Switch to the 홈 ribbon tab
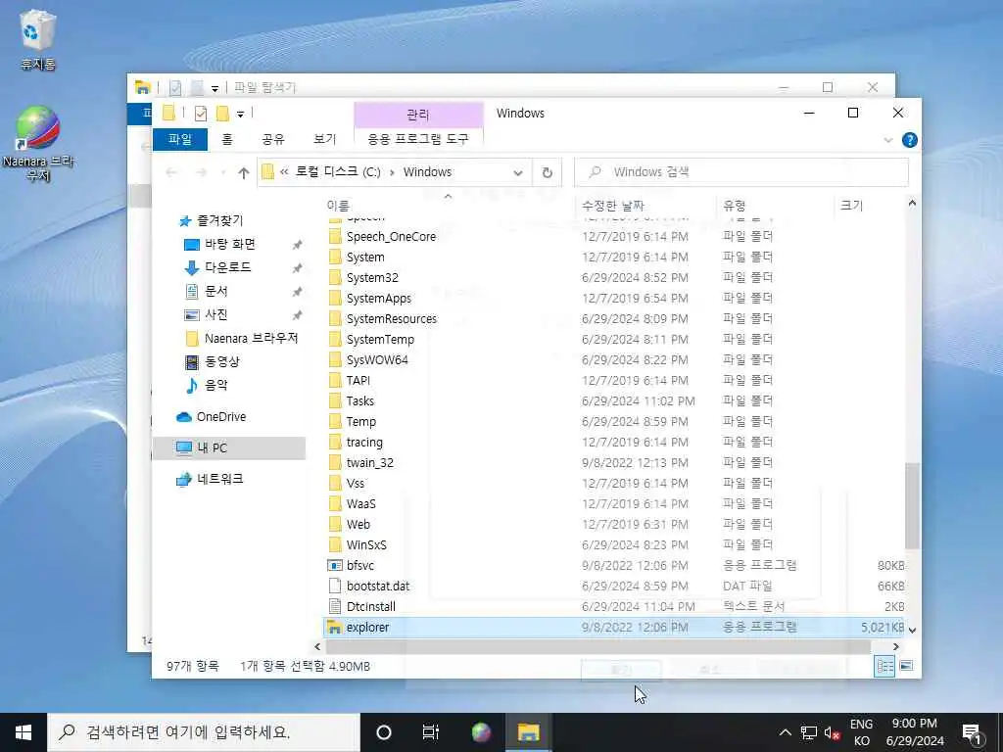Image resolution: width=1003 pixels, height=752 pixels. [227, 139]
